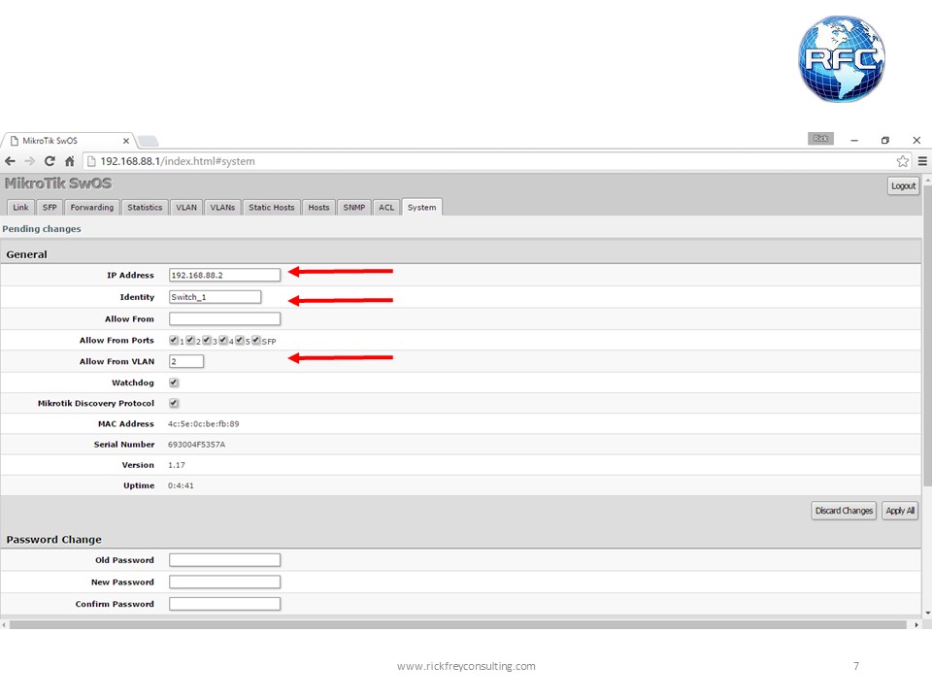This screenshot has width=932, height=699.
Task: Disable the Watchdog checkbox
Action: coord(173,382)
